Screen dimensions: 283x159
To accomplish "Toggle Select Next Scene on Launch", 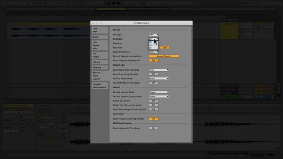I will 153,105.
